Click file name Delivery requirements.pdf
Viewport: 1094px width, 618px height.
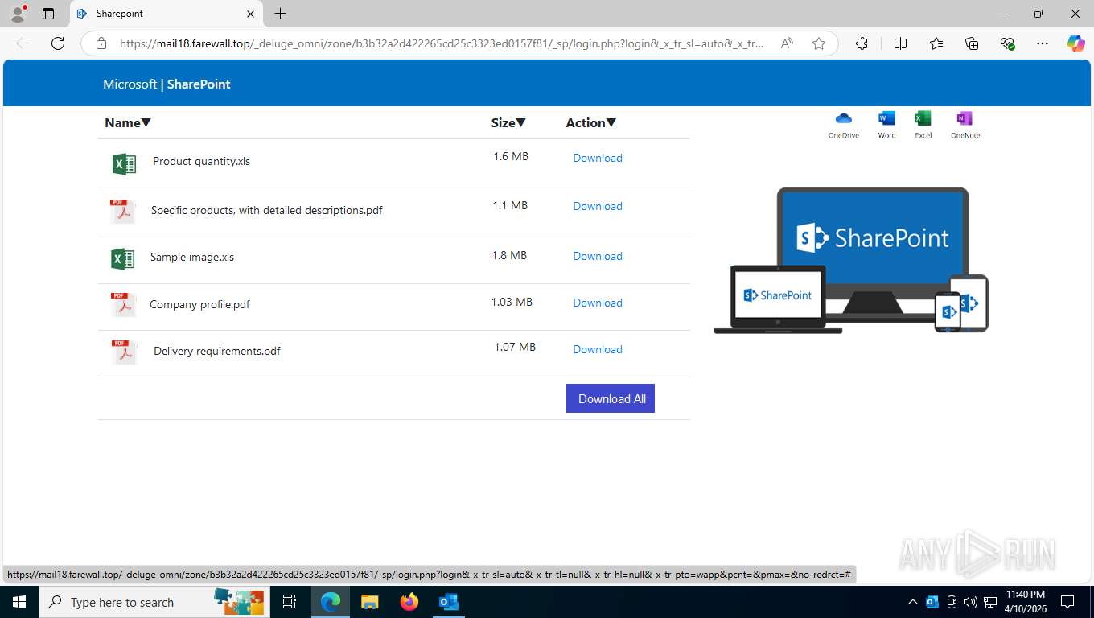(x=217, y=351)
